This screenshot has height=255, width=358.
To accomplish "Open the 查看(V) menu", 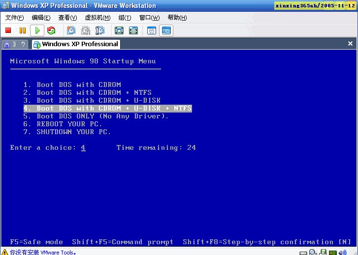I will (67, 18).
